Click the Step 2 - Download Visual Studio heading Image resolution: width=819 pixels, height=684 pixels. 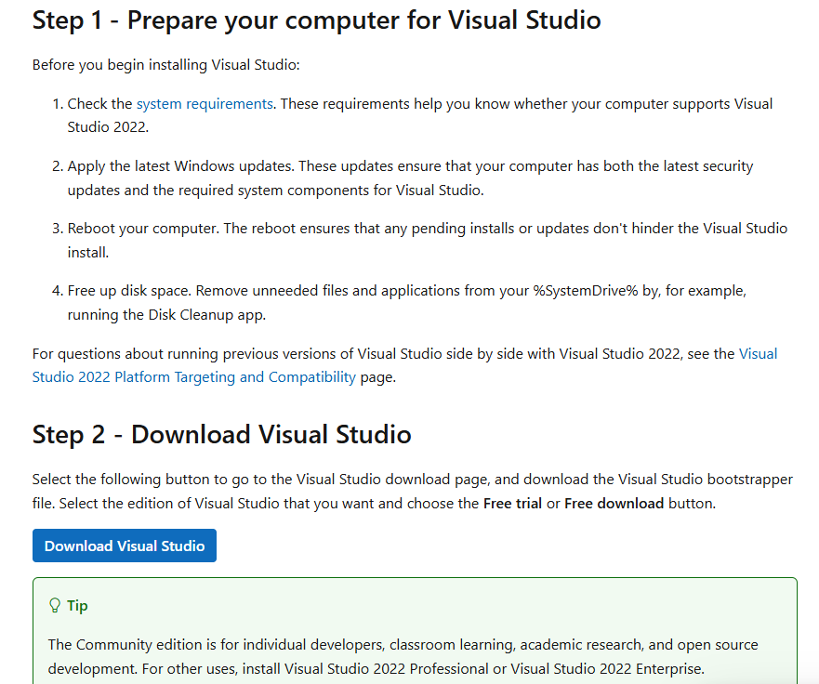(x=222, y=434)
